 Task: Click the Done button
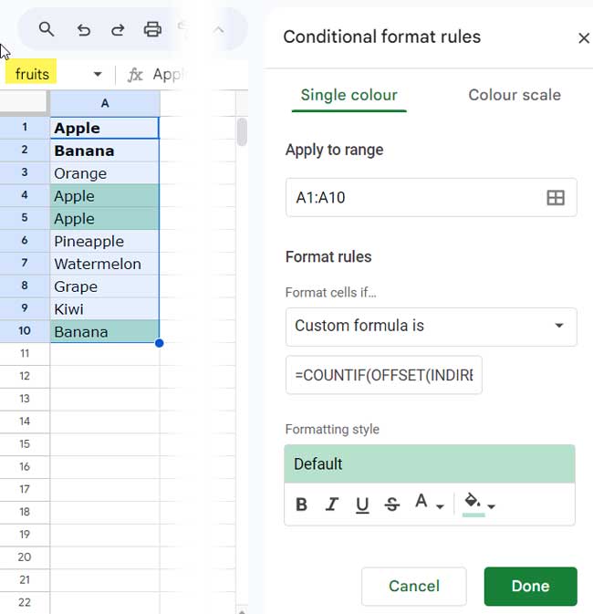pos(531,587)
